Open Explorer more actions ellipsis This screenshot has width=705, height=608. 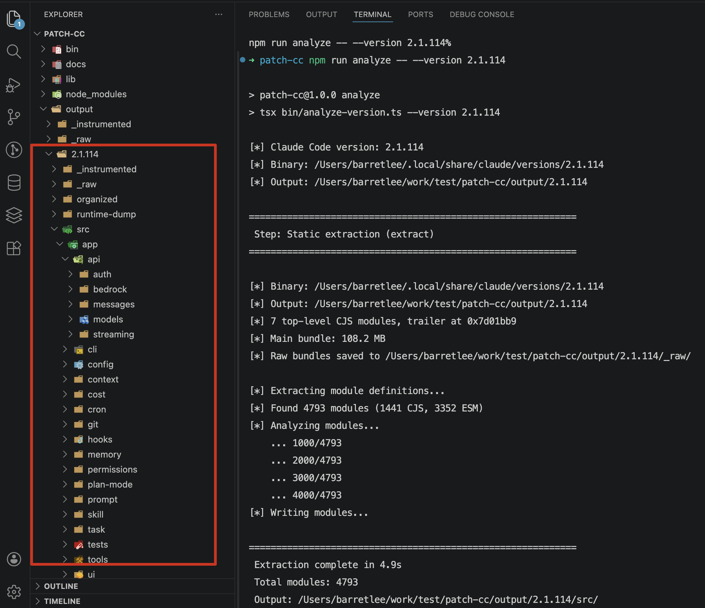pos(219,14)
